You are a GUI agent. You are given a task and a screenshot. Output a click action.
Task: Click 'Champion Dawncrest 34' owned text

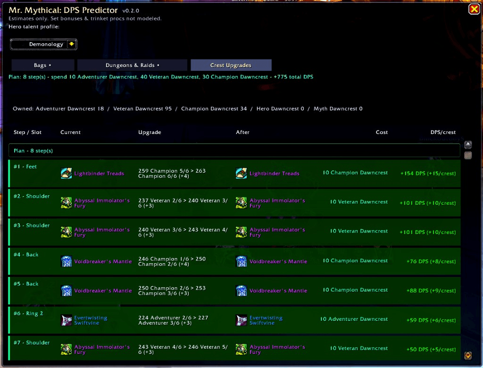coord(214,109)
